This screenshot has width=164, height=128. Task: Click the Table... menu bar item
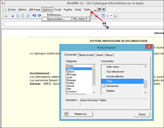coord(88,10)
